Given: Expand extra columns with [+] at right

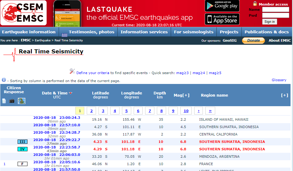Looking at the screenshot, I should click(x=284, y=95).
